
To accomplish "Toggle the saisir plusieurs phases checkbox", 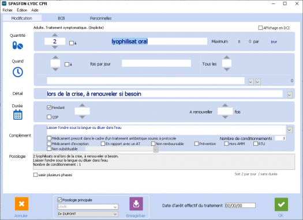I will (x=35, y=175).
